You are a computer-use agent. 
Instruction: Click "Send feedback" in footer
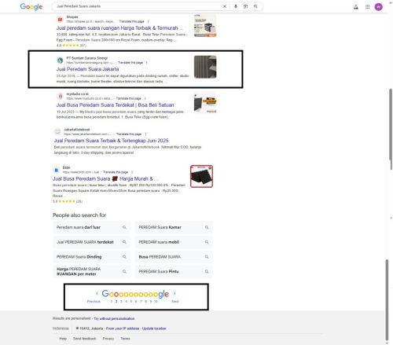(84, 339)
